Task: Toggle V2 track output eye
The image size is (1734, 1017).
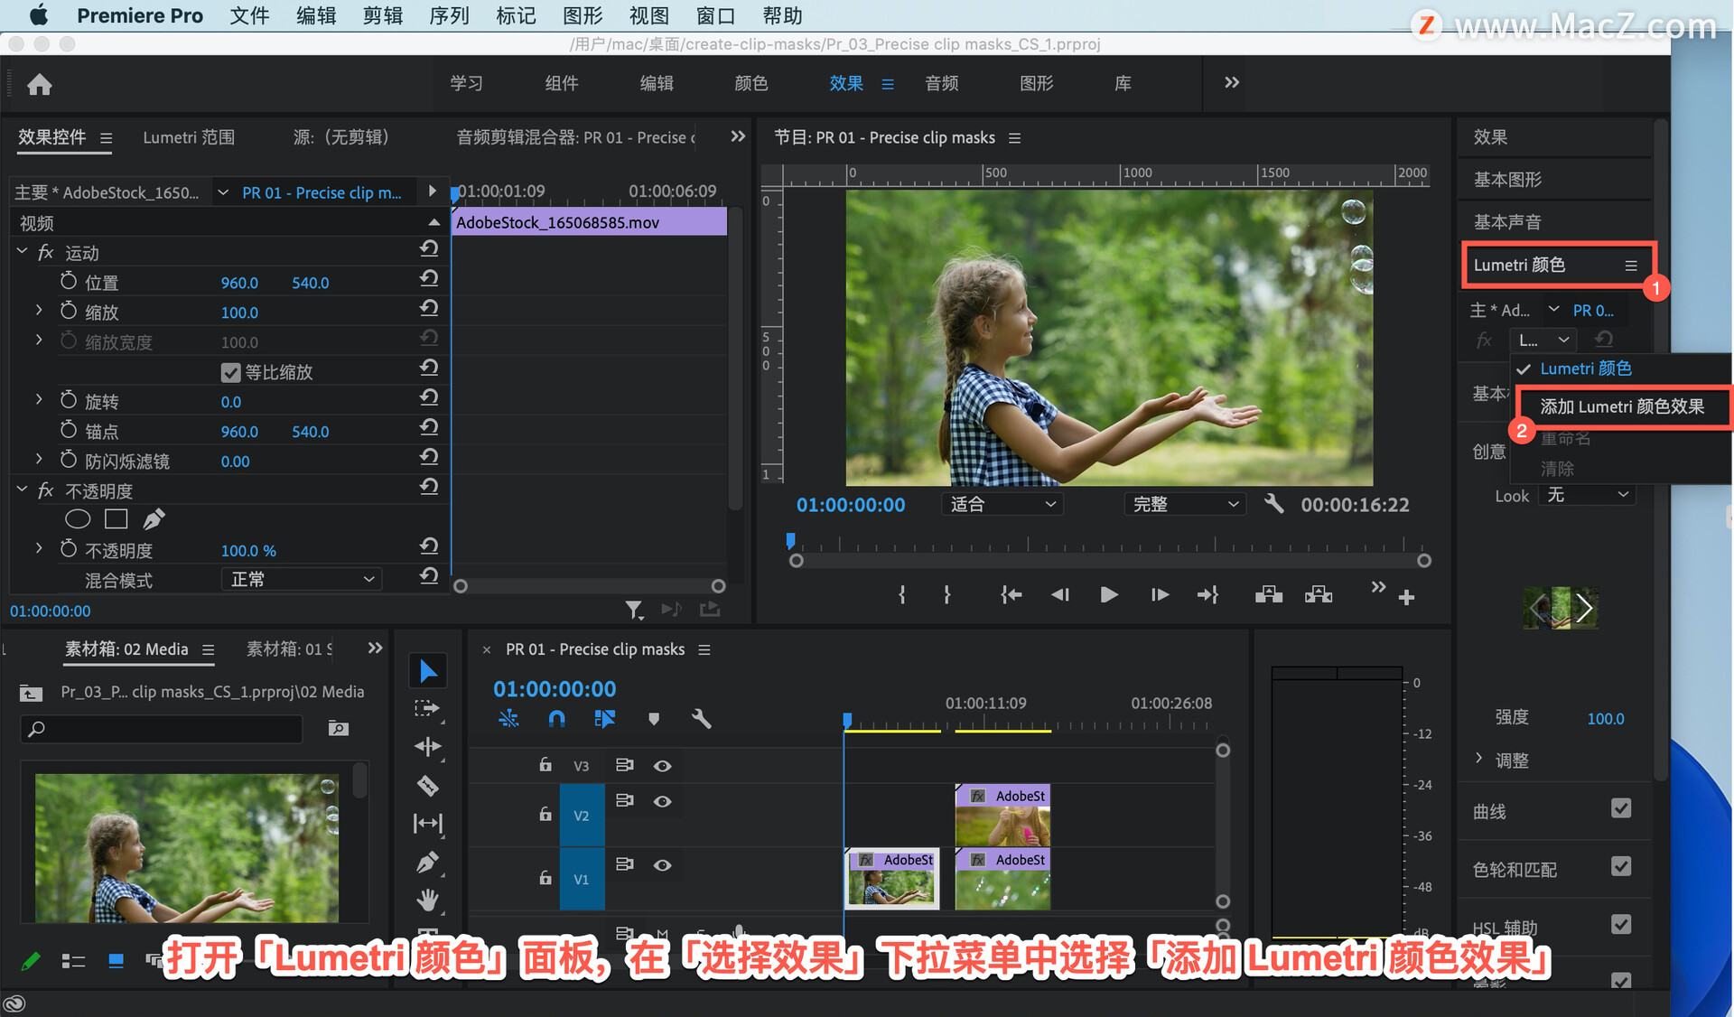Action: (x=662, y=801)
